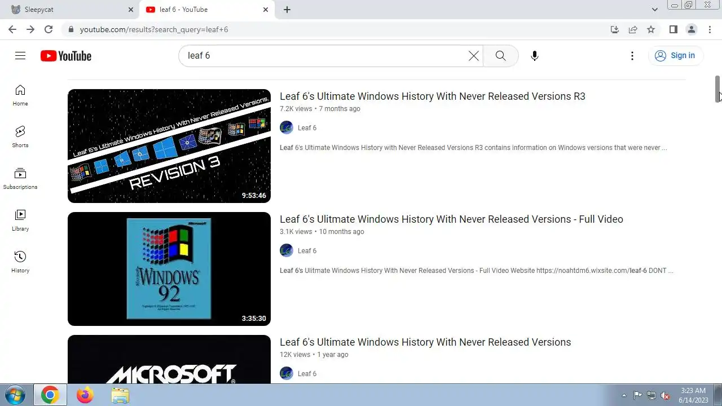
Task: Share this page icon in address bar
Action: click(x=633, y=29)
